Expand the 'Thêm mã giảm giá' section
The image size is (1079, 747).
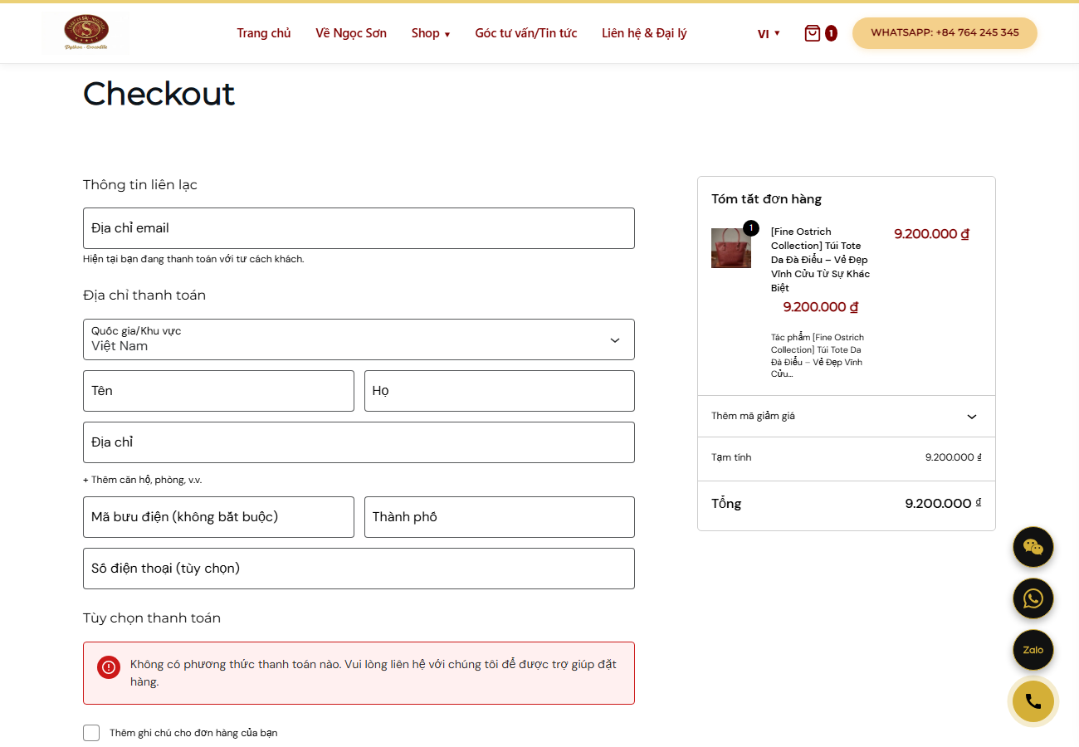846,416
